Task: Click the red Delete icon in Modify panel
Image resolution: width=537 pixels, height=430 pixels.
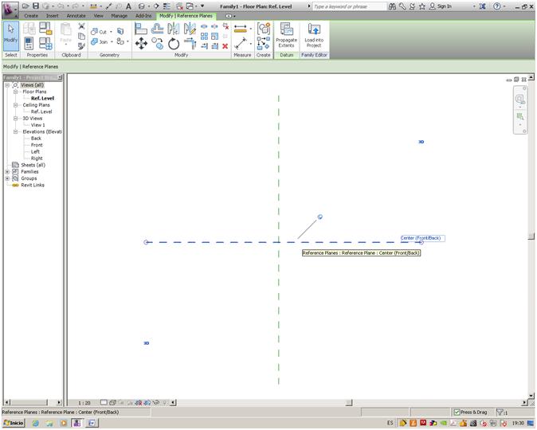Action: tap(225, 46)
